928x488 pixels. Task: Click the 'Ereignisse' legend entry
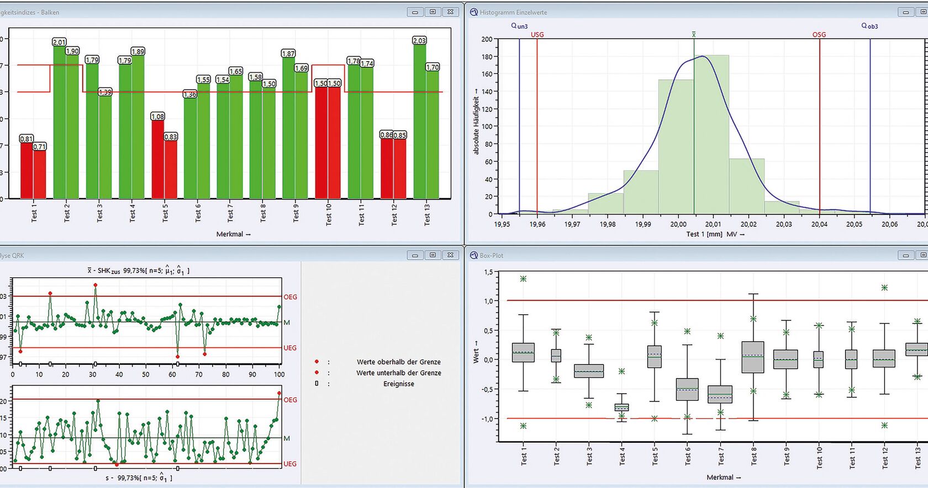398,384
